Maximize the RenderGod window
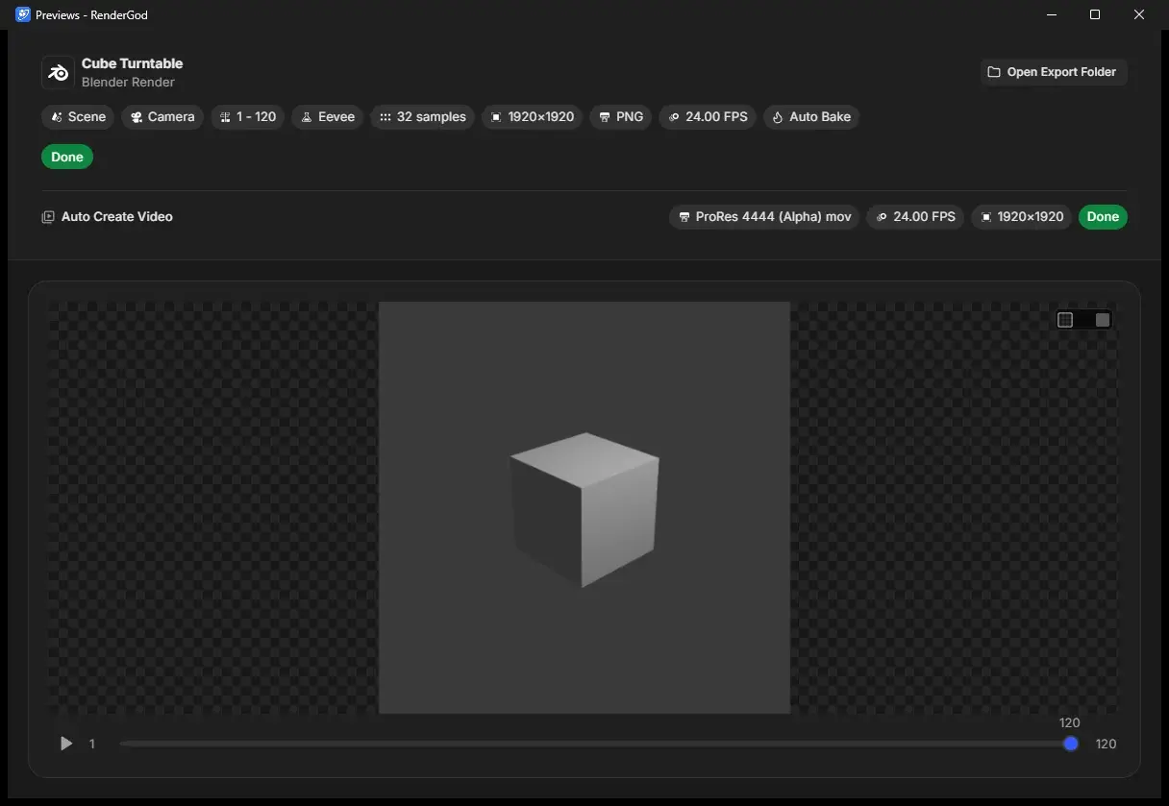This screenshot has height=806, width=1169. (x=1095, y=14)
